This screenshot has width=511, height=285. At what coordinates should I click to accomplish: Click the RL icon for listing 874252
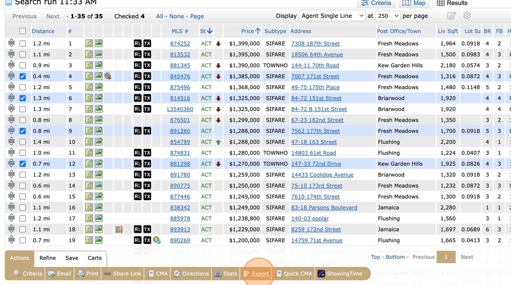[x=137, y=44]
